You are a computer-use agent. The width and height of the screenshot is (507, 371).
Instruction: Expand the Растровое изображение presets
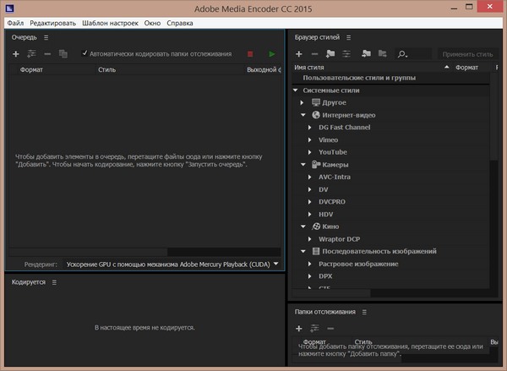(310, 264)
